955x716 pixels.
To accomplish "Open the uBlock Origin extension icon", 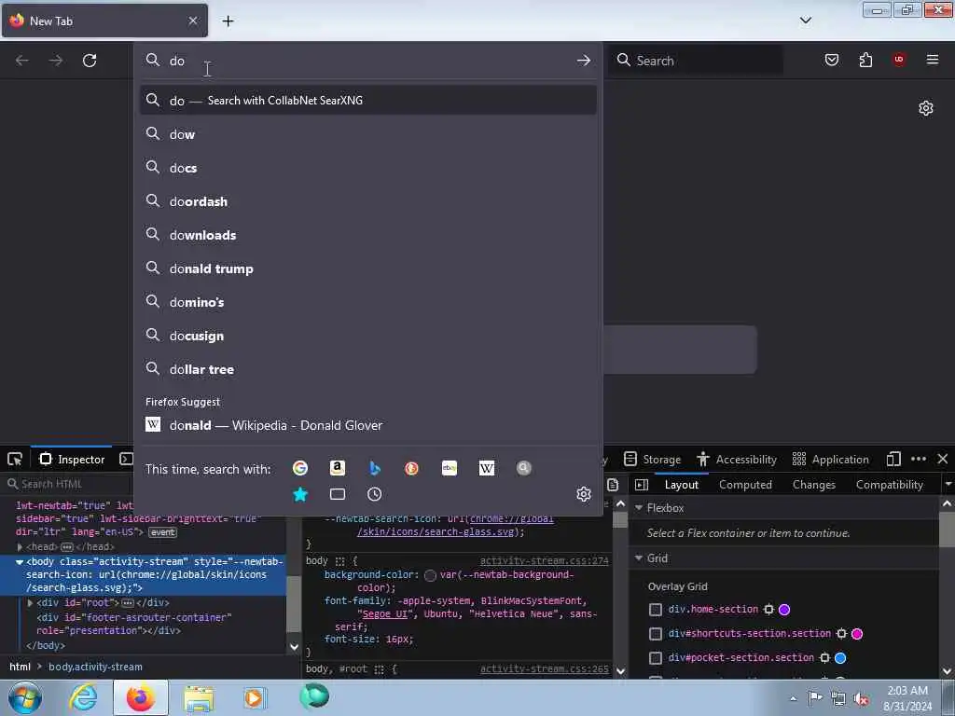I will (899, 60).
